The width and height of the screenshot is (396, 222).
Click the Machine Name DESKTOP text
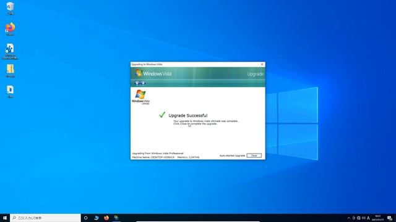click(x=153, y=157)
